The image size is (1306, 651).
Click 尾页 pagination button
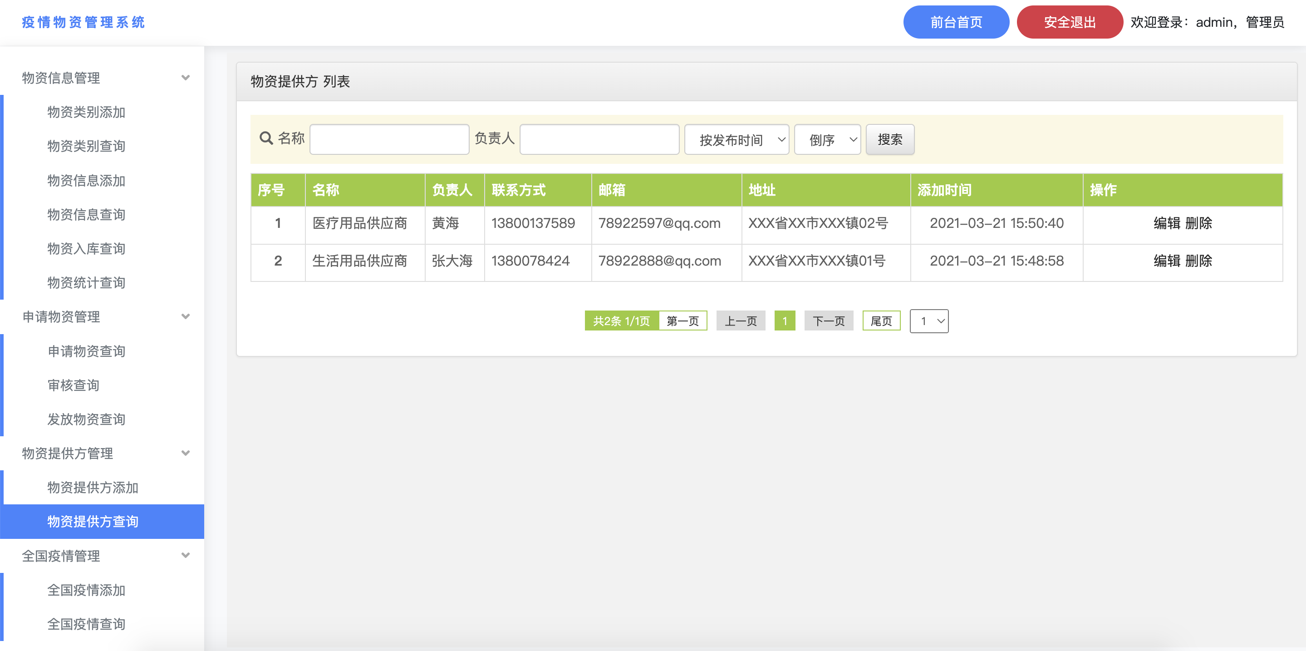point(881,321)
